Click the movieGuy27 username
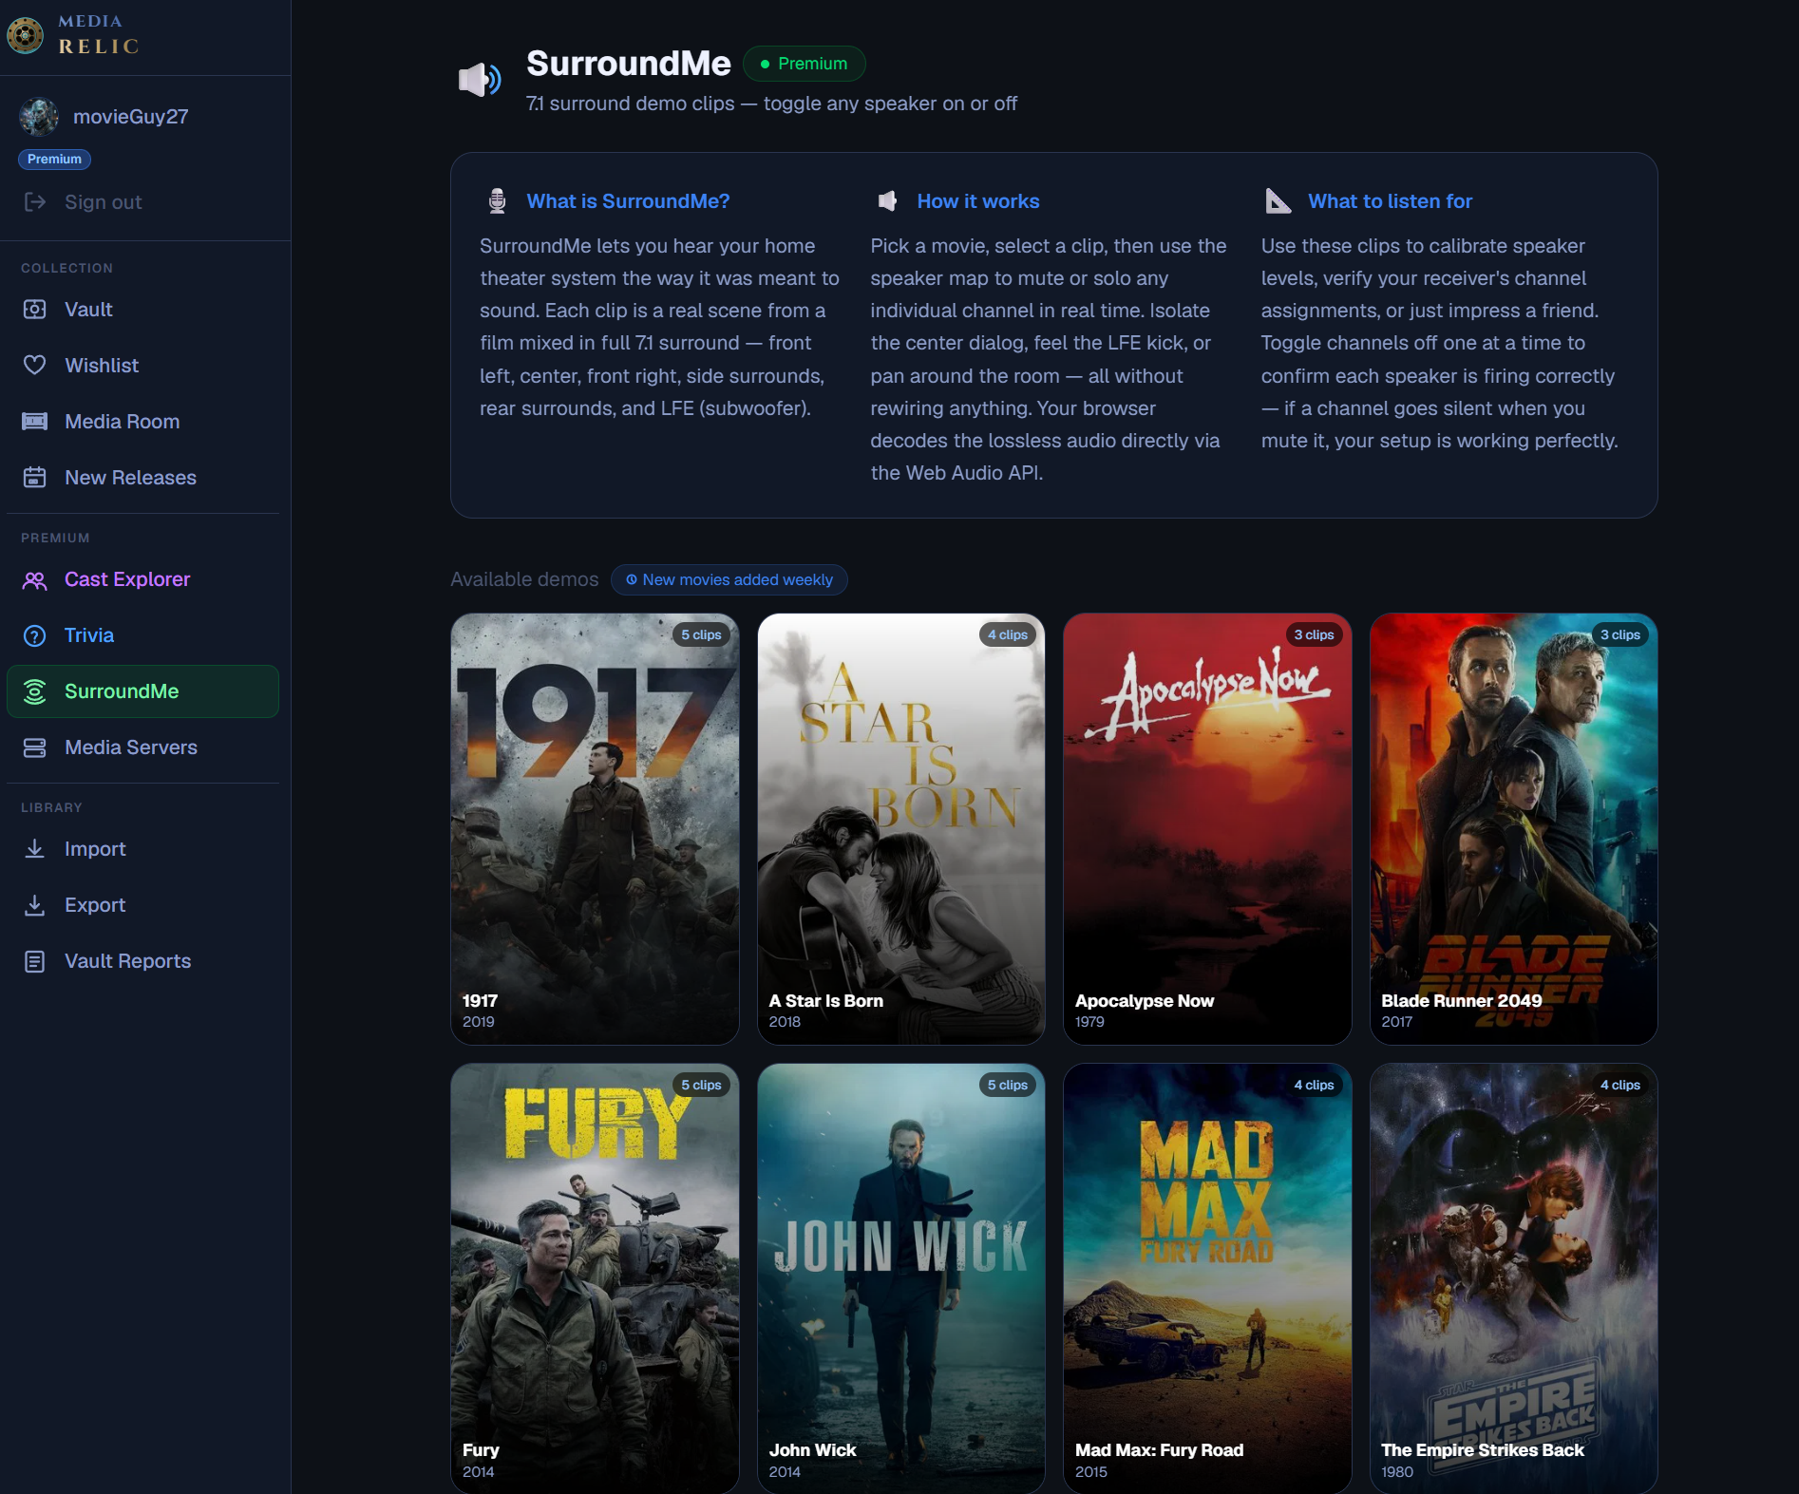The width and height of the screenshot is (1799, 1494). 131,117
